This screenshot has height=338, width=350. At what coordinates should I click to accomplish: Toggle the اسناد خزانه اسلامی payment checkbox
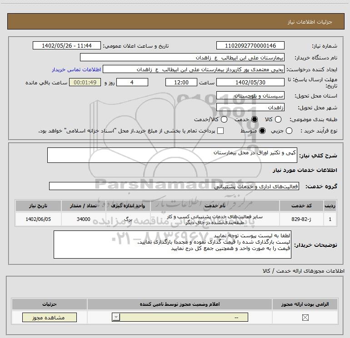(220, 131)
